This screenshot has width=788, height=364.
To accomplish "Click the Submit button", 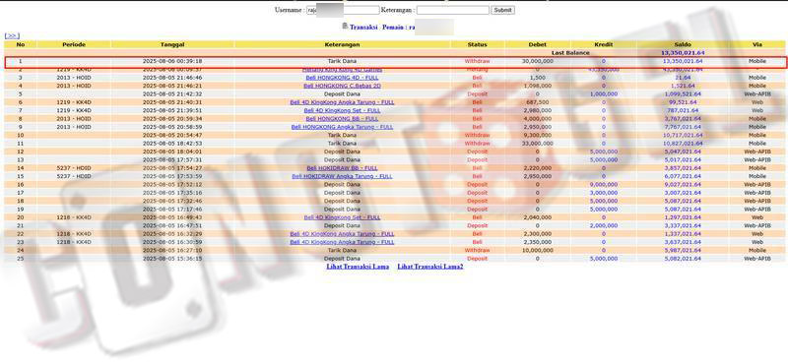I will tap(502, 10).
